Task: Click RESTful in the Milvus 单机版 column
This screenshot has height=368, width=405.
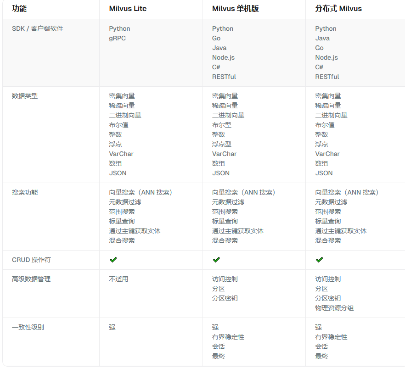Action: pyautogui.click(x=224, y=77)
